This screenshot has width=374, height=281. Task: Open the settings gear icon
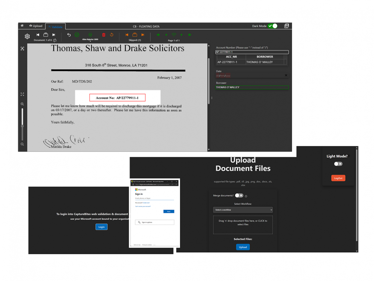[x=27, y=36]
